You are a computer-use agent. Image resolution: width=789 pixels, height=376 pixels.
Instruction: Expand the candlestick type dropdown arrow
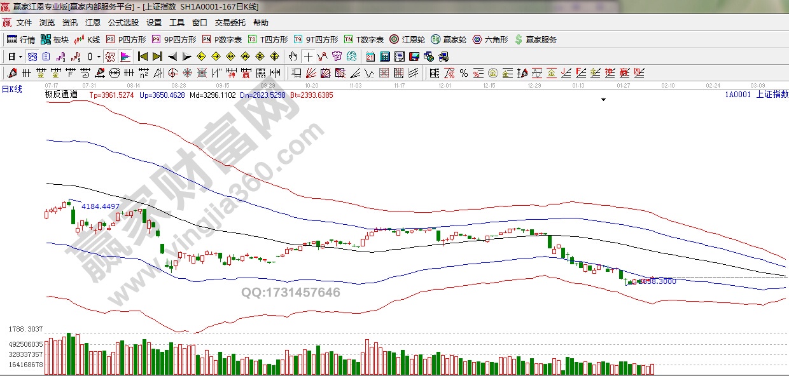tap(99, 57)
